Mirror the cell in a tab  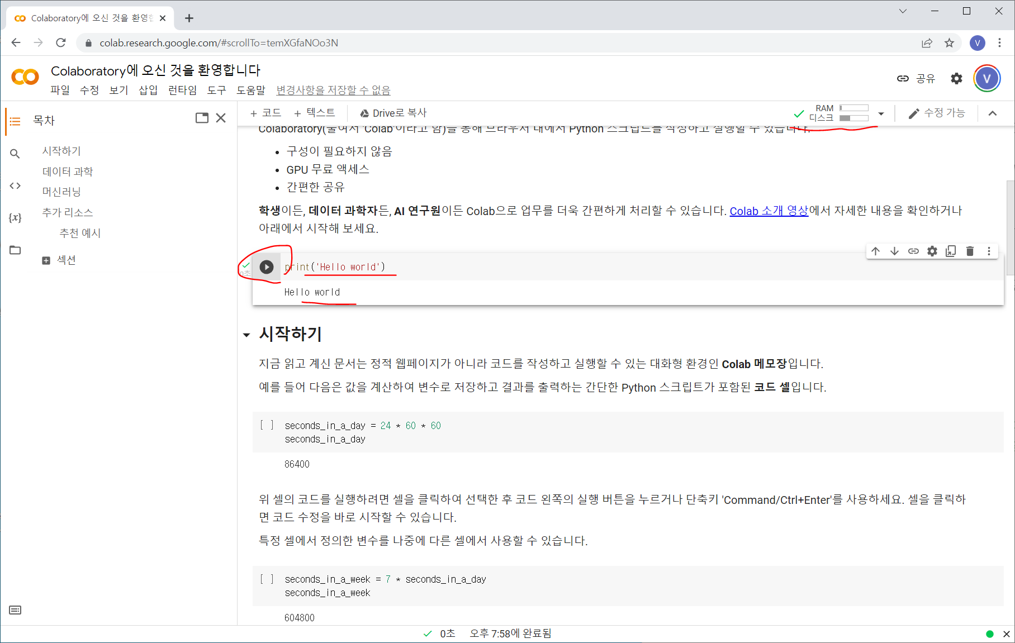(x=951, y=251)
